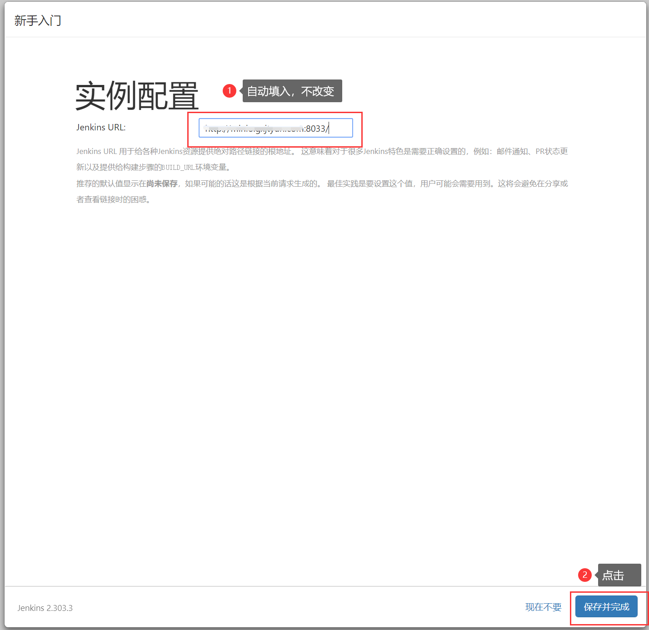Image resolution: width=649 pixels, height=630 pixels.
Task: Click the 实例配置 heading
Action: [137, 96]
